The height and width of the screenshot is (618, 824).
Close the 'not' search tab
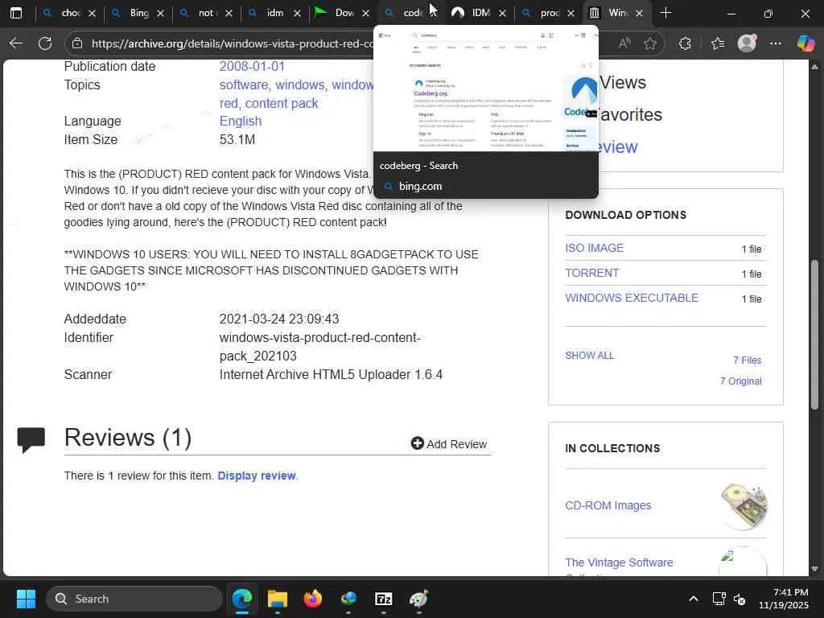[x=229, y=13]
